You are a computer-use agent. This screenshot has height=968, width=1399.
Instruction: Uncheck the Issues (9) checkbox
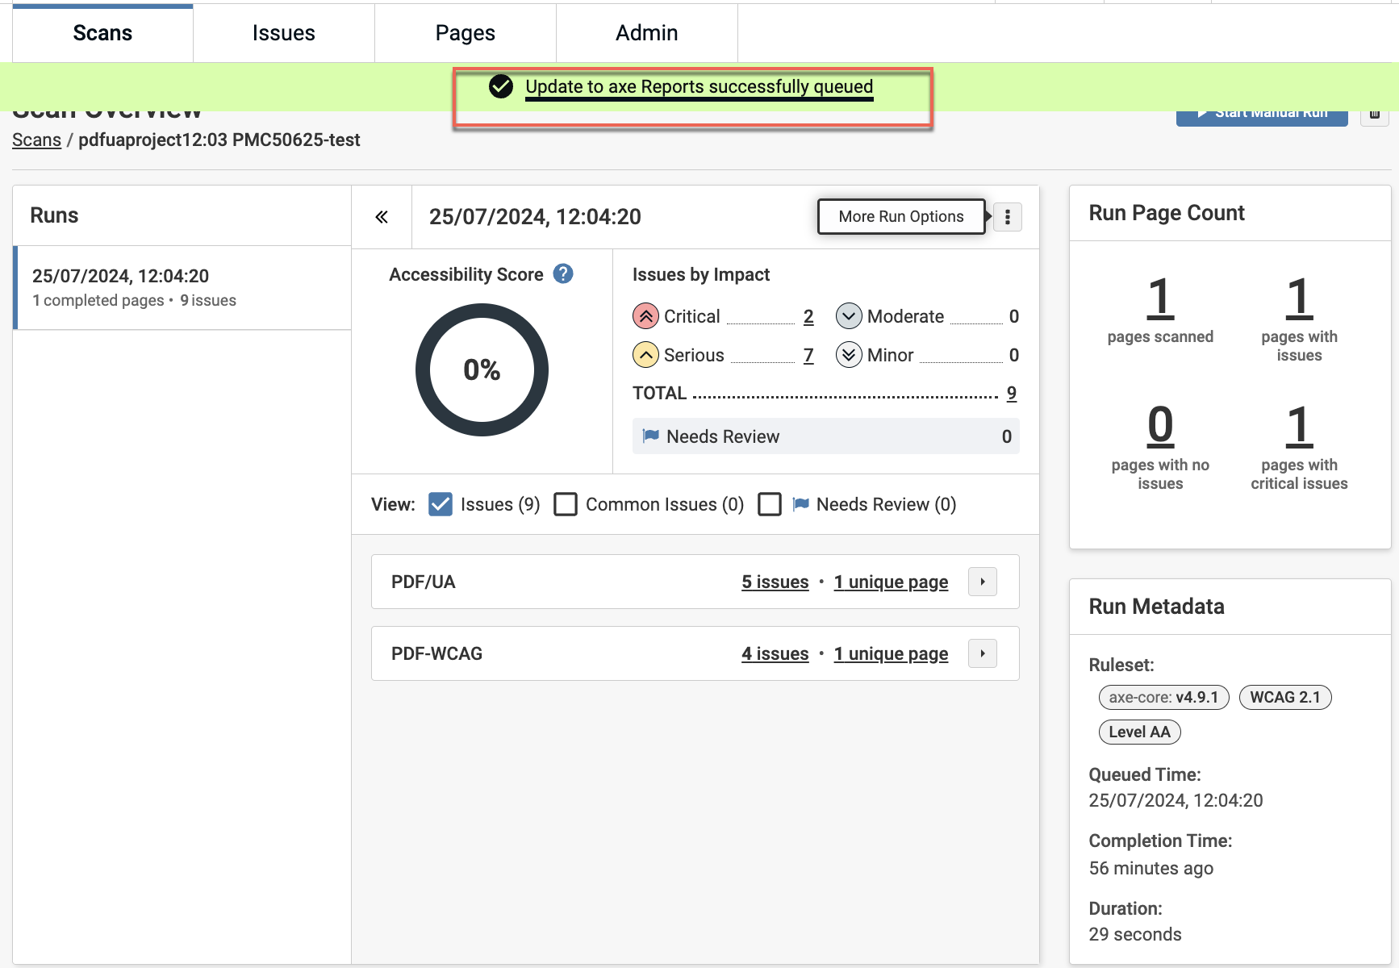click(441, 504)
